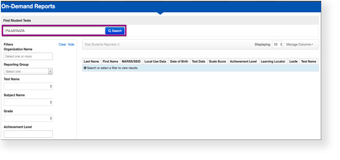Sort by the Last Name column
This screenshot has width=340, height=160.
pyautogui.click(x=91, y=62)
